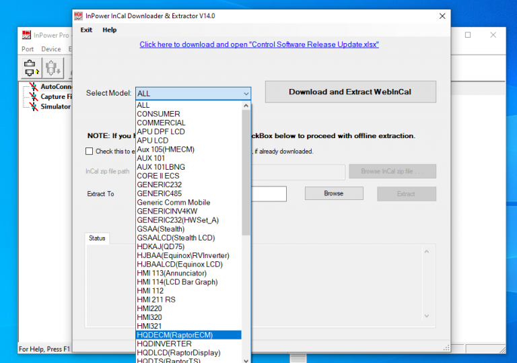
Task: Choose AUX 101 model
Action: 188,158
